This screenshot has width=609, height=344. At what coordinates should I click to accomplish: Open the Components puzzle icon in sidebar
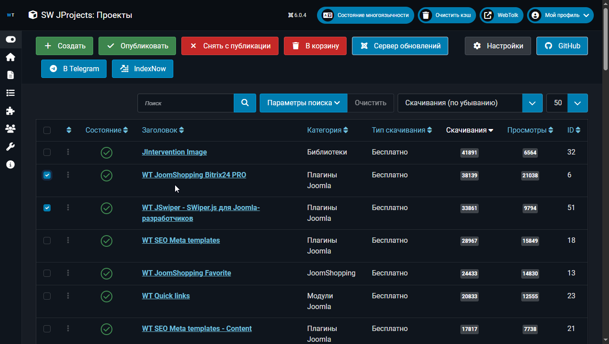(10, 111)
